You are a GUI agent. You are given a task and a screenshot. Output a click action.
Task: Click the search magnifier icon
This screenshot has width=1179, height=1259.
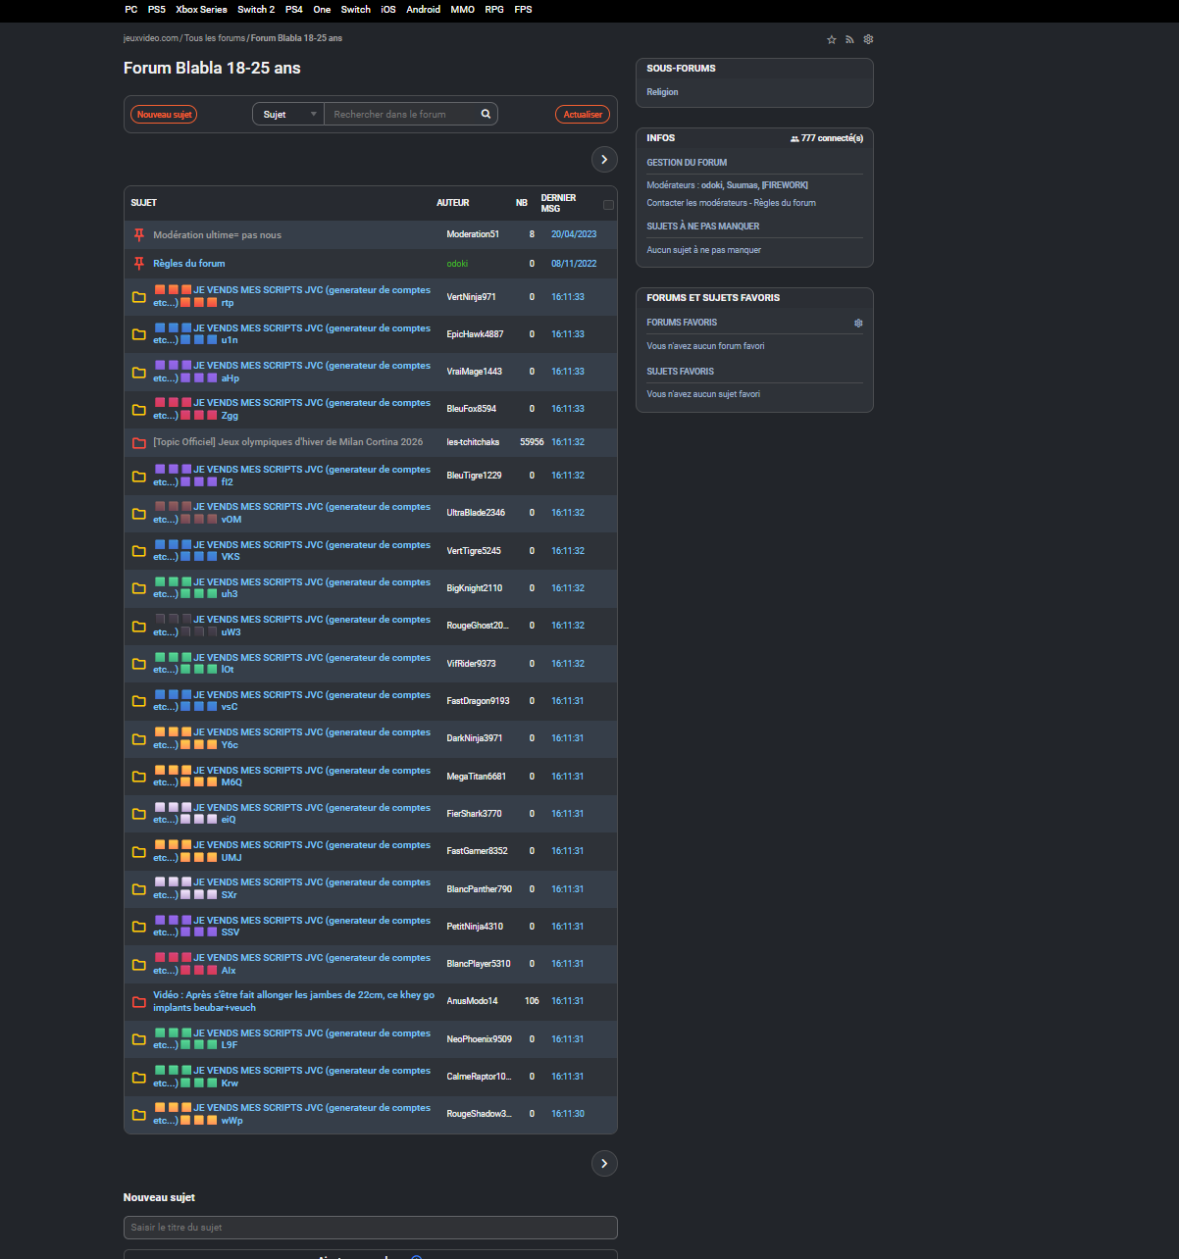[486, 115]
